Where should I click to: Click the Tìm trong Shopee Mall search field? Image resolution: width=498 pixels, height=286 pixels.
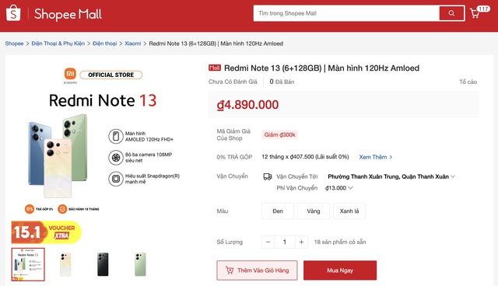[346, 13]
